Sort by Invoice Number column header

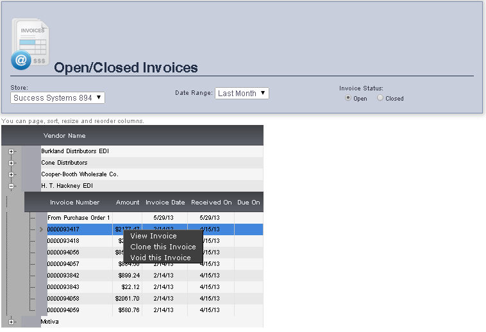[75, 203]
